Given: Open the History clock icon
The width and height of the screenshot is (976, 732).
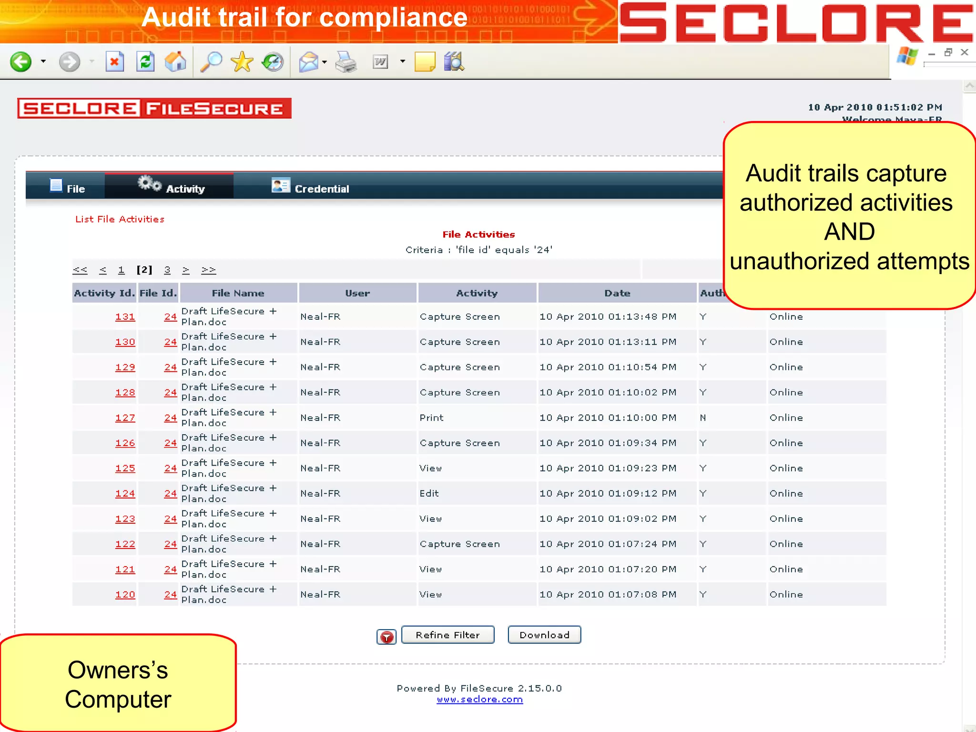Looking at the screenshot, I should [x=273, y=61].
